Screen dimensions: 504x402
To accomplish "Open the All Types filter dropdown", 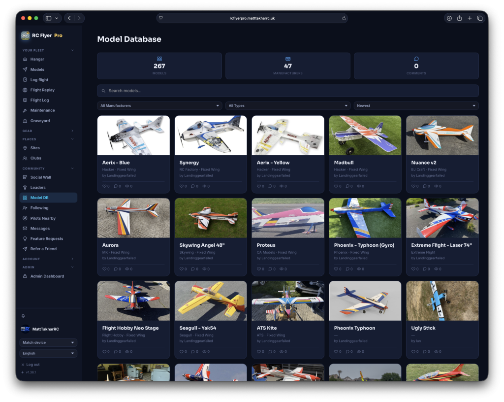I will pyautogui.click(x=287, y=106).
